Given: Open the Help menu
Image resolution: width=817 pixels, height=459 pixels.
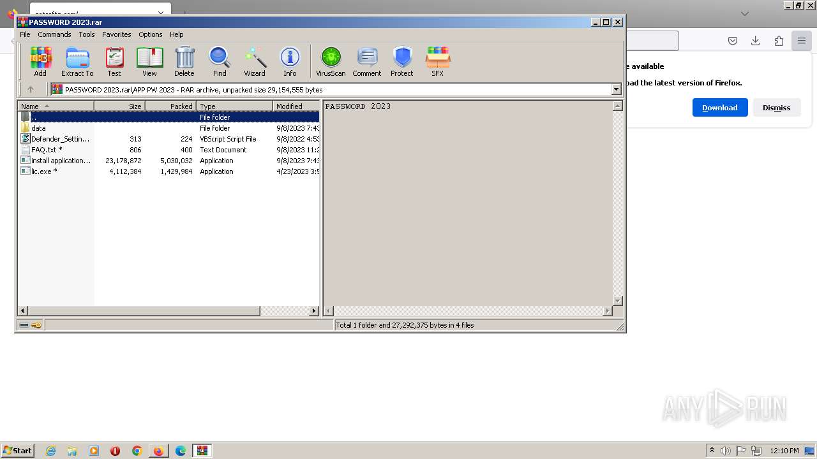Looking at the screenshot, I should click(x=177, y=34).
